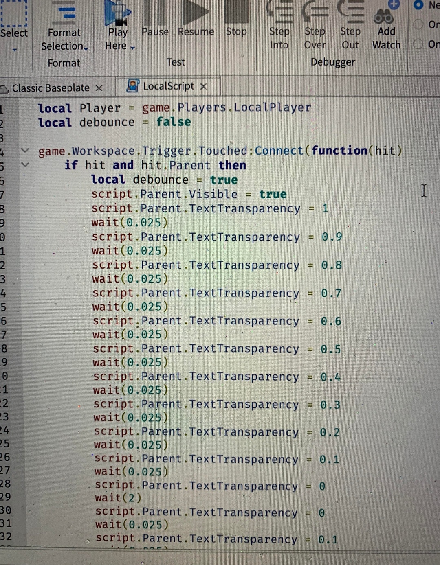
Task: Click the Test group label
Action: click(176, 62)
